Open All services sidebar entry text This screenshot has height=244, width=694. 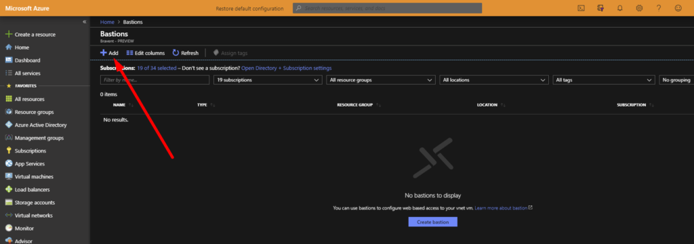tap(27, 73)
